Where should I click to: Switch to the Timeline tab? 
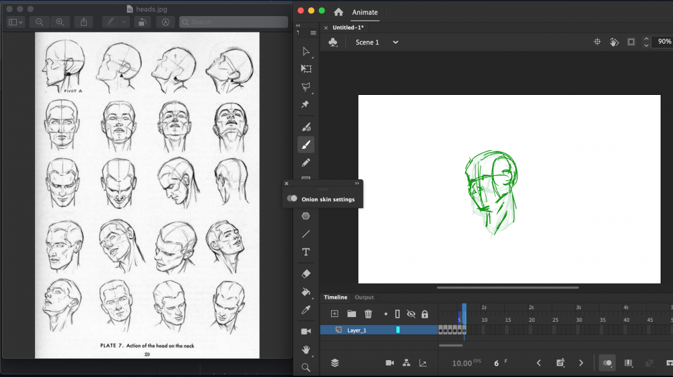coord(336,297)
